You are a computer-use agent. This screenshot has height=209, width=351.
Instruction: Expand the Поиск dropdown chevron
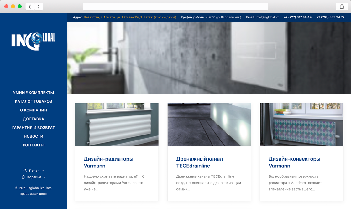click(43, 171)
